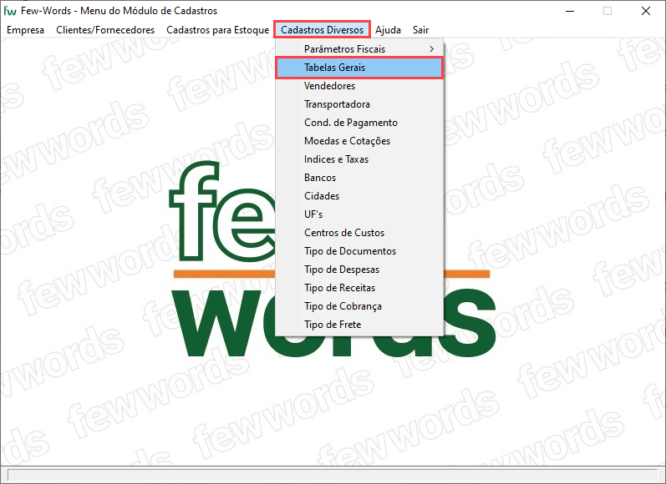Close the Few-Words window
666x484 pixels.
tap(646, 11)
